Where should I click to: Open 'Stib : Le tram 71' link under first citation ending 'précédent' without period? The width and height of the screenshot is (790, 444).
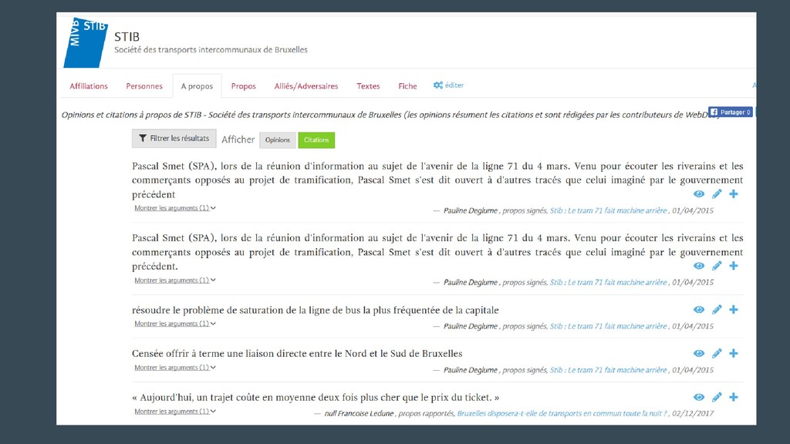click(608, 210)
